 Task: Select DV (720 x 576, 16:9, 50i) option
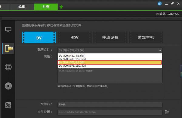pyautogui.click(x=110, y=66)
